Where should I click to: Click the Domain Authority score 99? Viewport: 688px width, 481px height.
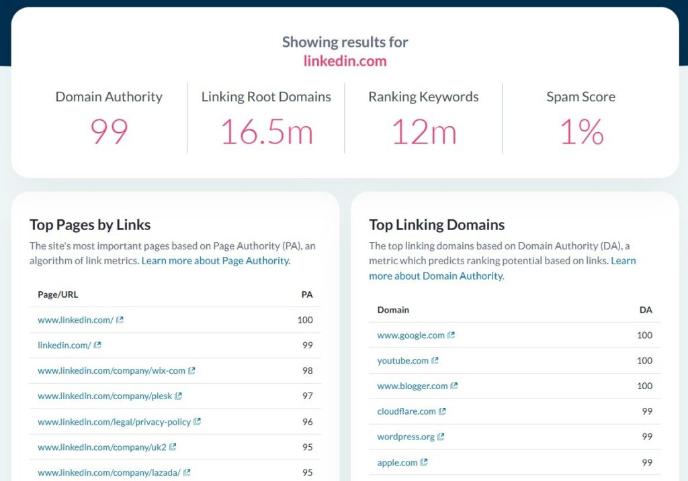(x=109, y=131)
